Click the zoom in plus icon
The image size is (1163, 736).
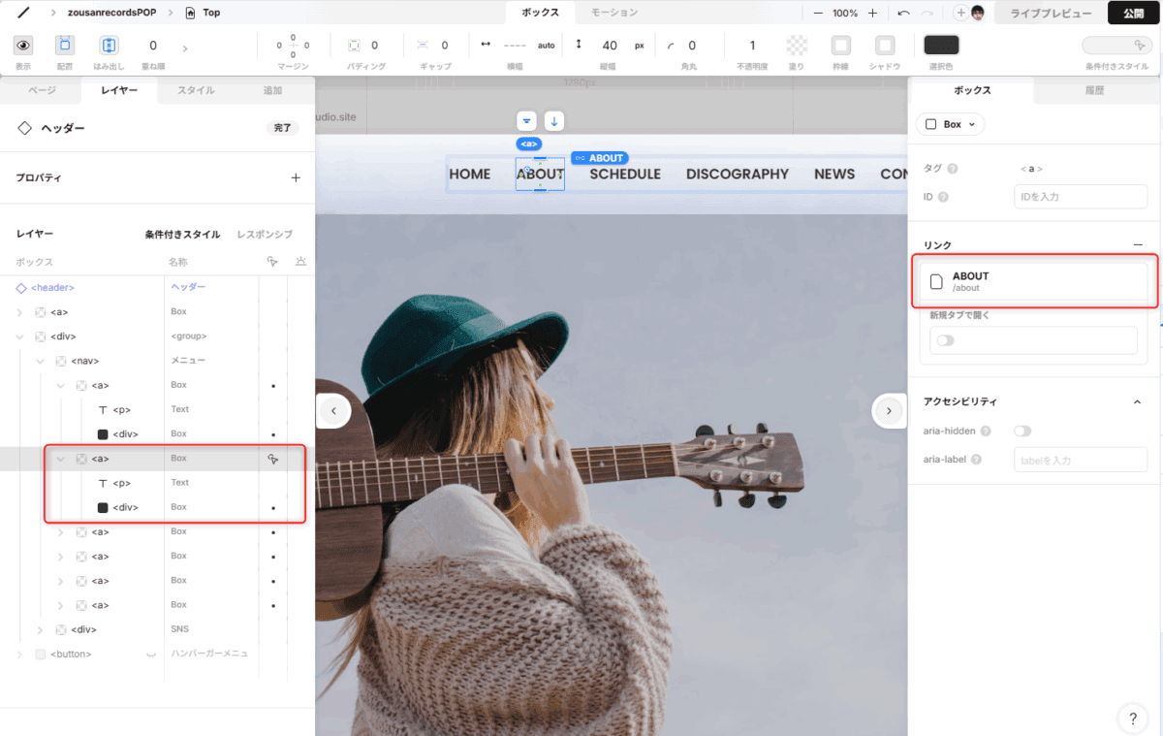[872, 13]
